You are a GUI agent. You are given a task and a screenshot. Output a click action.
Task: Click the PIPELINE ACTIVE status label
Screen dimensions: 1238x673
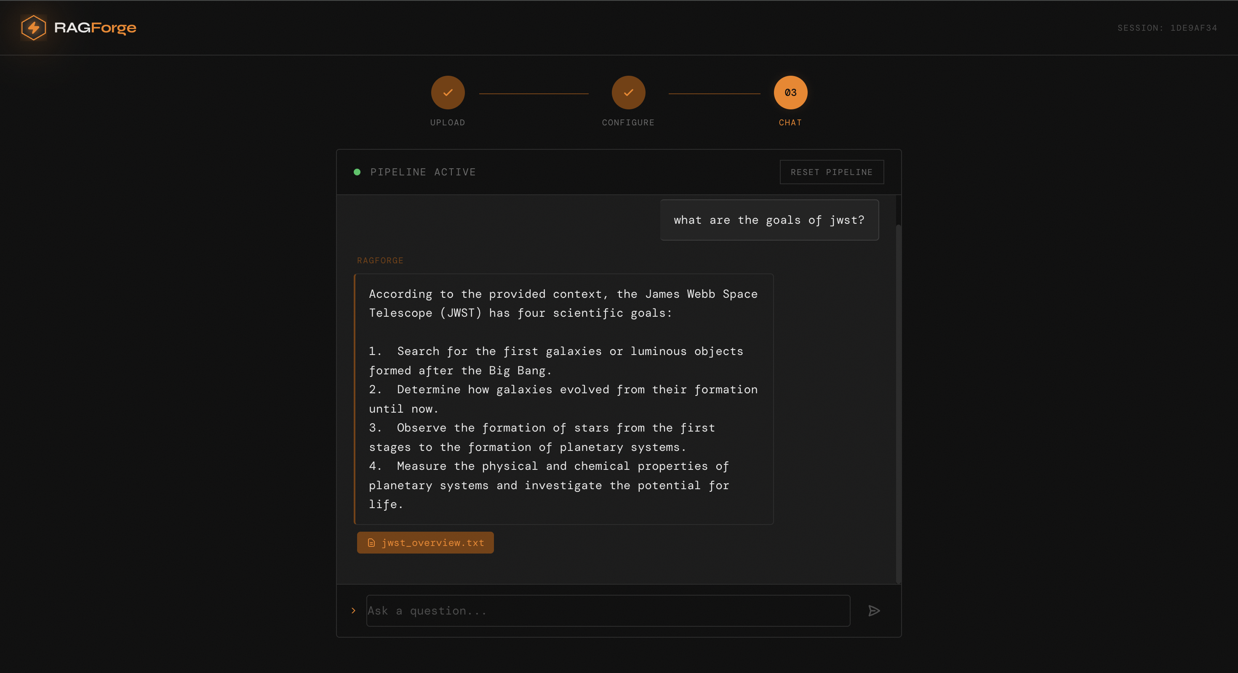423,172
